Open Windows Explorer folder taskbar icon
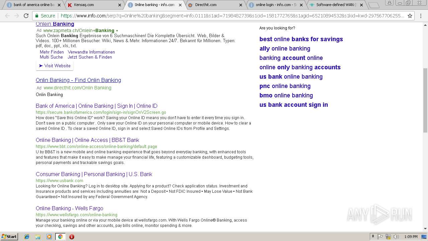Viewport: 428px width, 241px height. tap(38, 237)
